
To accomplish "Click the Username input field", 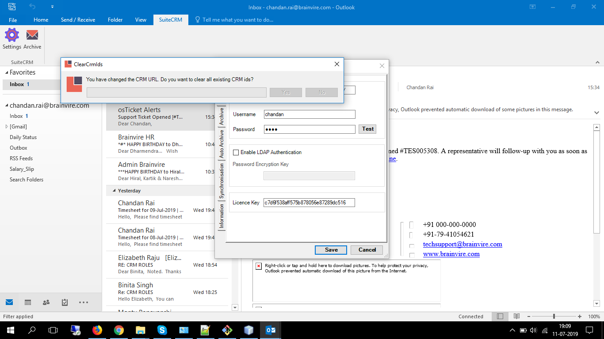I will click(x=310, y=114).
